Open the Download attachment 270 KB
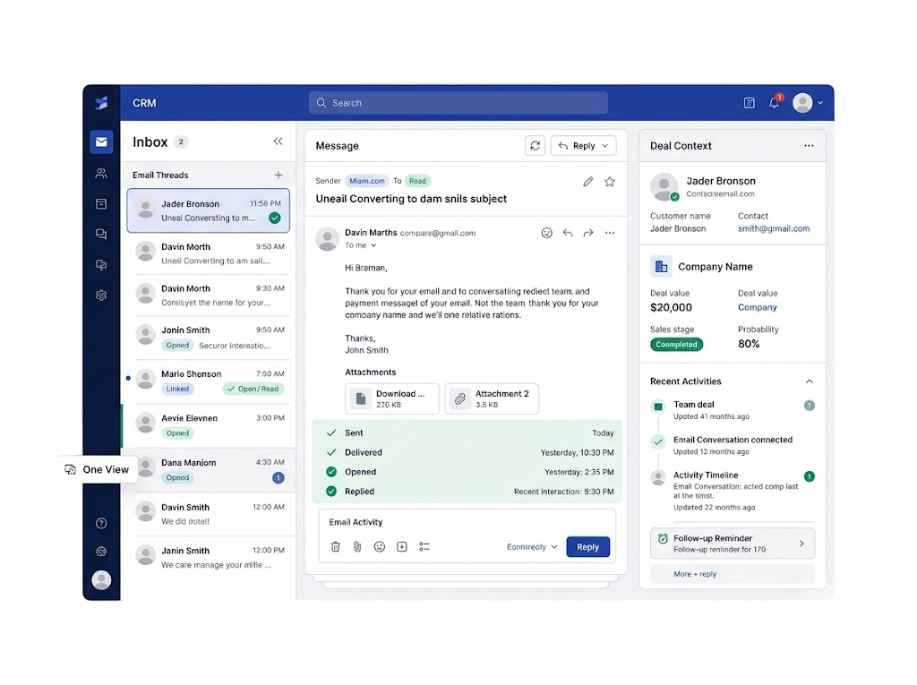 click(392, 399)
